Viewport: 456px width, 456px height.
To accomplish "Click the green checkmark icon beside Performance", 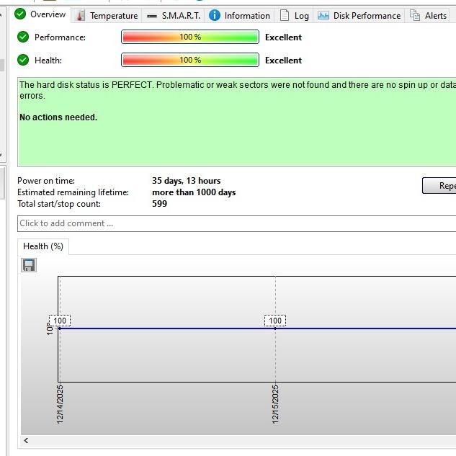I will (23, 37).
